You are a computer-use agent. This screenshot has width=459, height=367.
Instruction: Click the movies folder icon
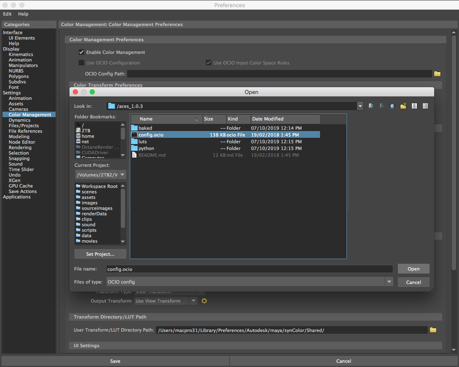[78, 241]
